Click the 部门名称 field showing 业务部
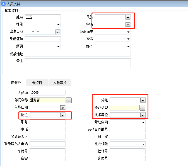 click(47, 100)
